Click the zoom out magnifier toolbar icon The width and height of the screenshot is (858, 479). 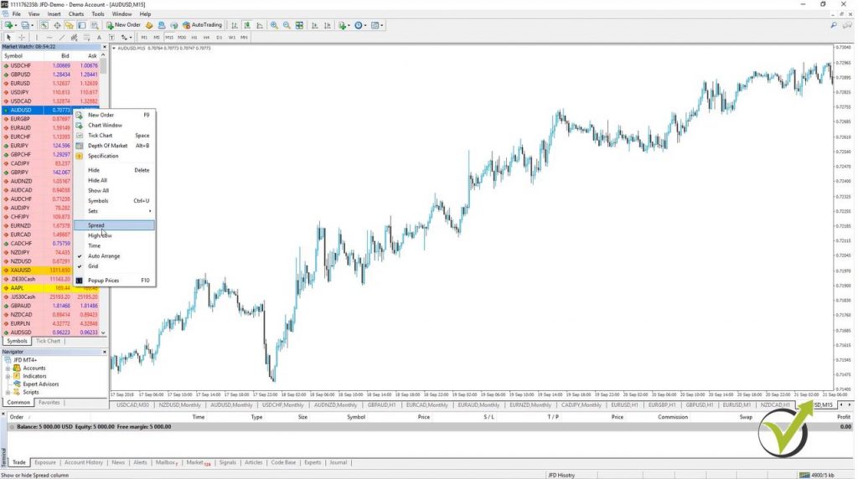pos(287,25)
